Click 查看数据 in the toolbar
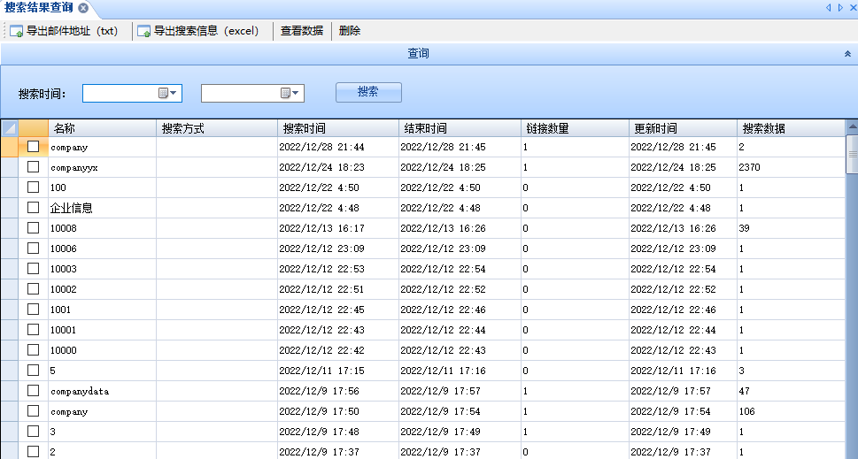Image resolution: width=858 pixels, height=459 pixels. 301,31
